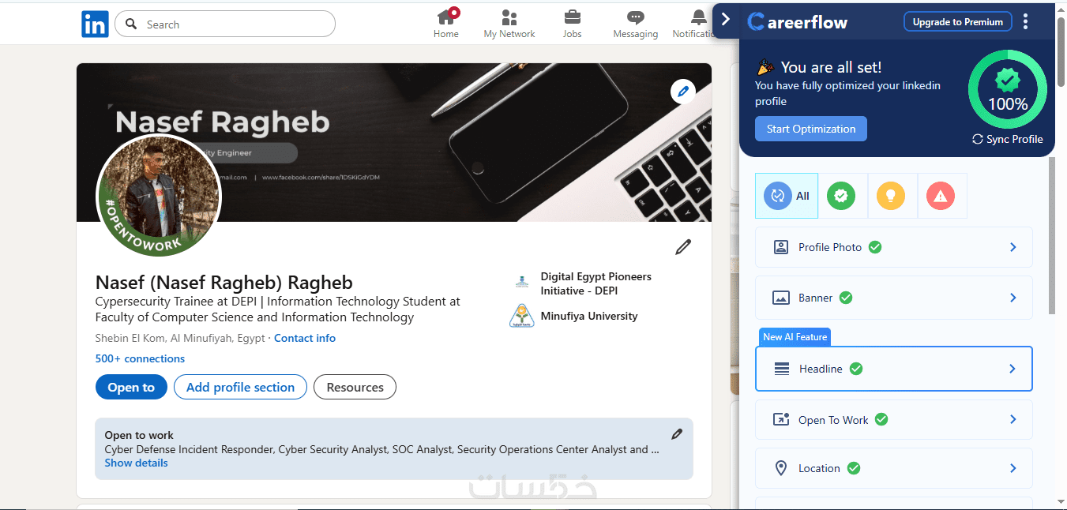Expand the Headline item chevron
1067x510 pixels.
click(x=1013, y=369)
